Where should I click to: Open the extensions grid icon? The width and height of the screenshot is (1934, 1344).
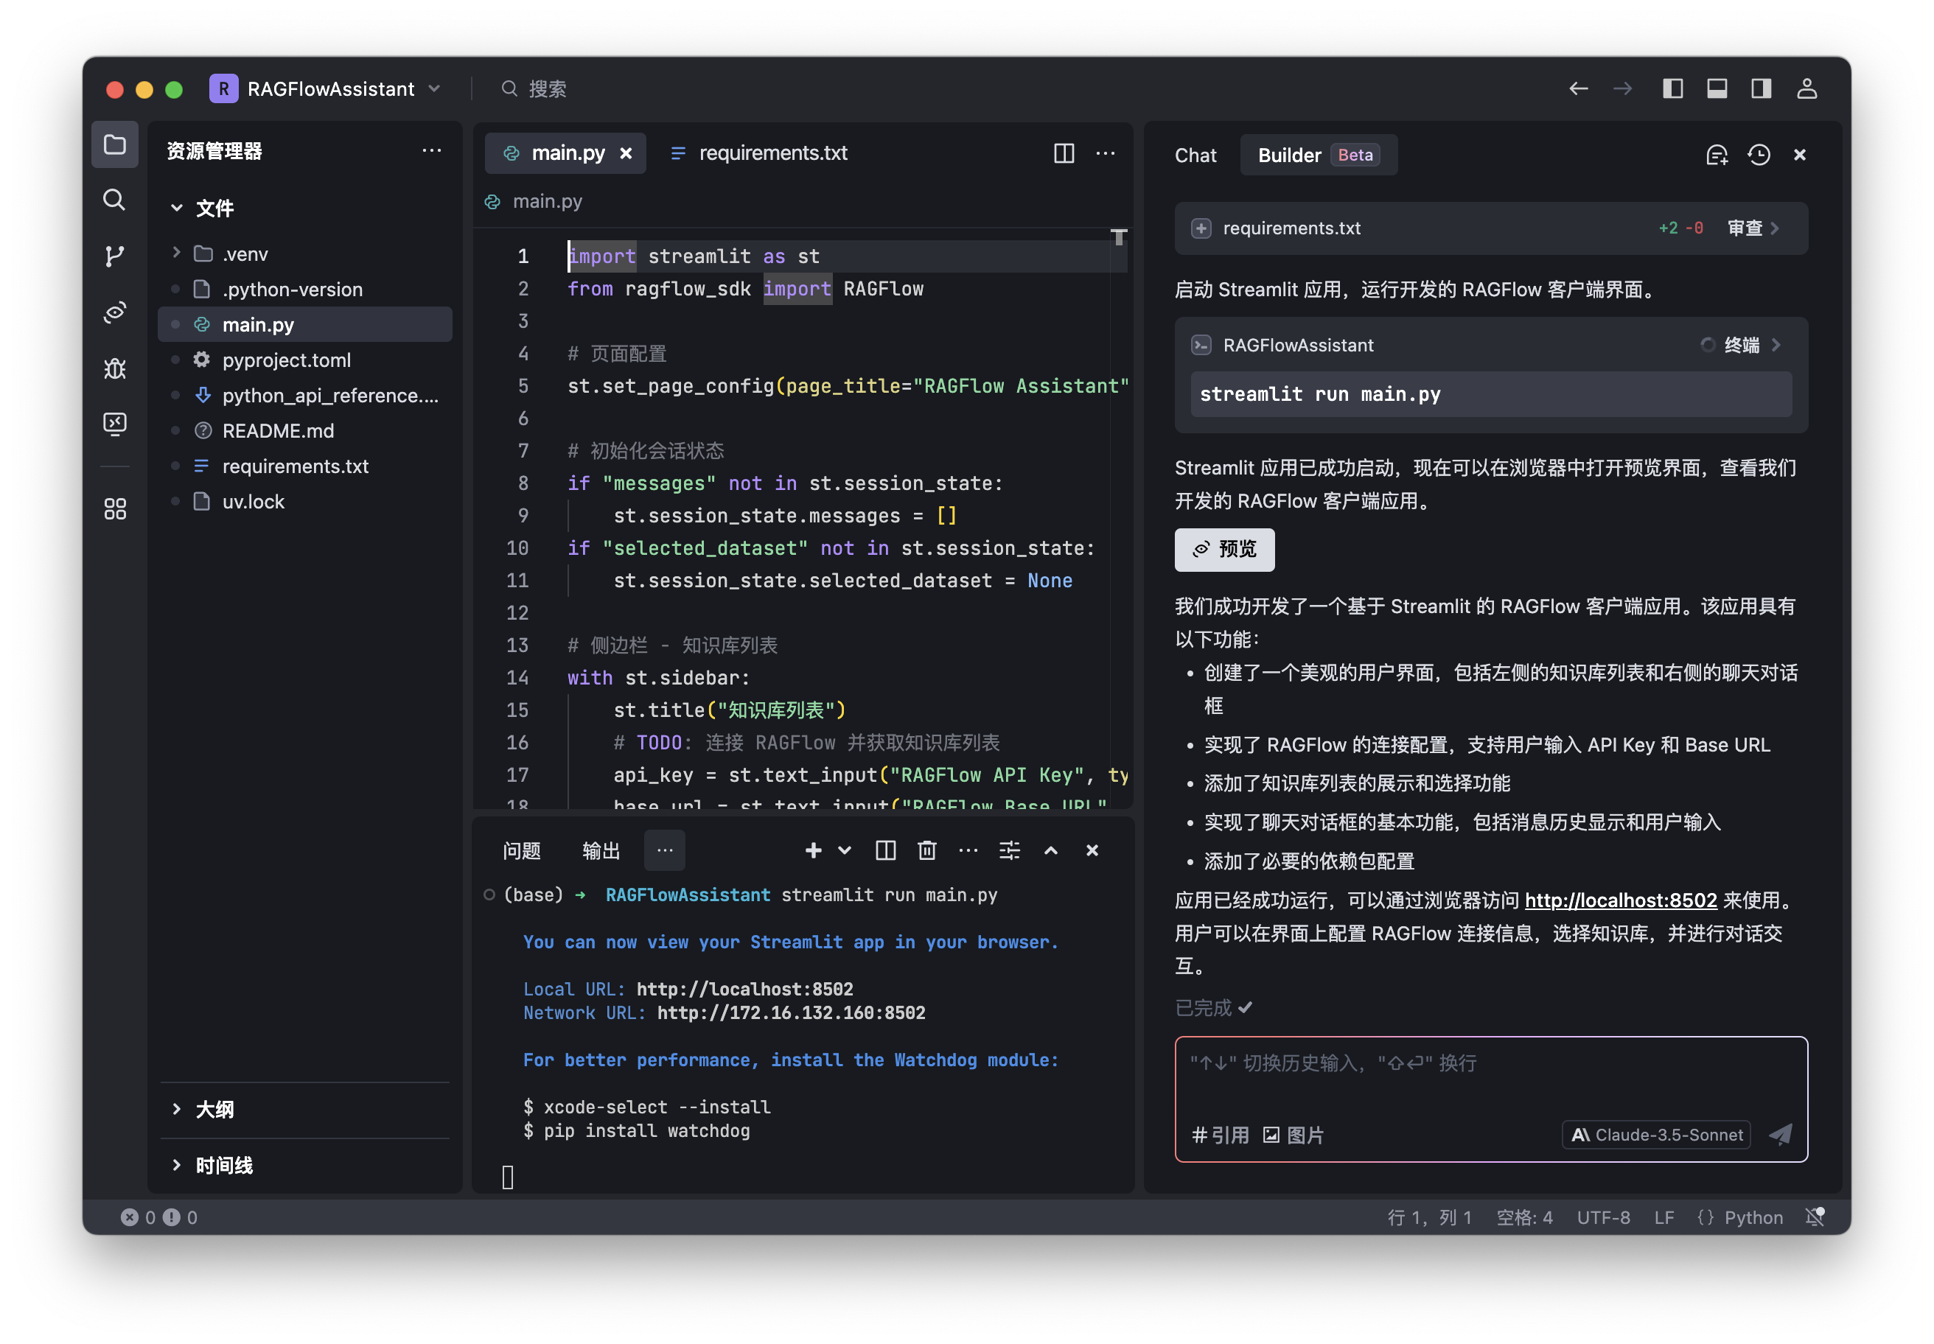pyautogui.click(x=114, y=508)
